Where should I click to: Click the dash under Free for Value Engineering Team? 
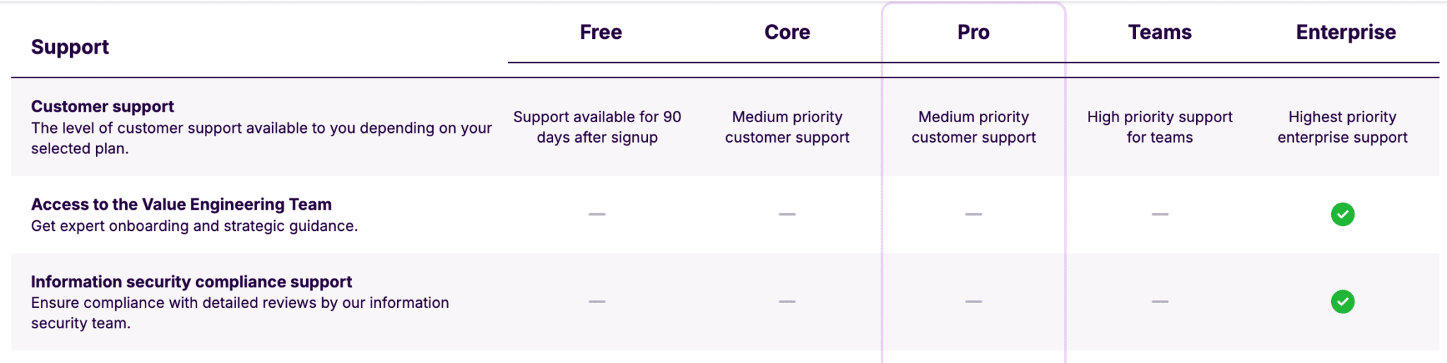click(x=597, y=214)
